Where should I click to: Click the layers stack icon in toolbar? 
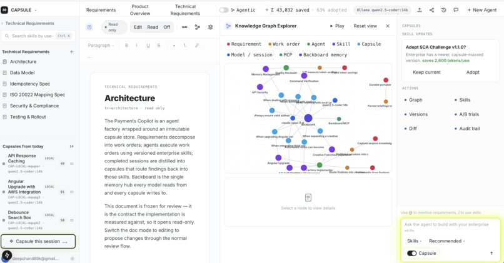tap(210, 27)
